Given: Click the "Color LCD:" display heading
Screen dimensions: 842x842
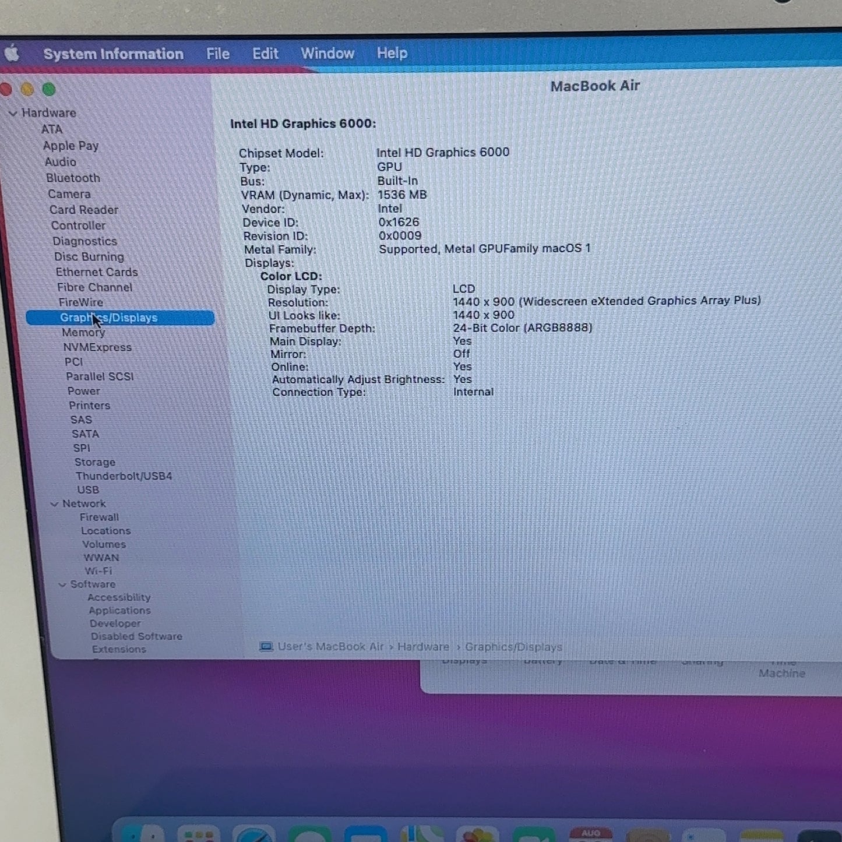Looking at the screenshot, I should click(291, 276).
